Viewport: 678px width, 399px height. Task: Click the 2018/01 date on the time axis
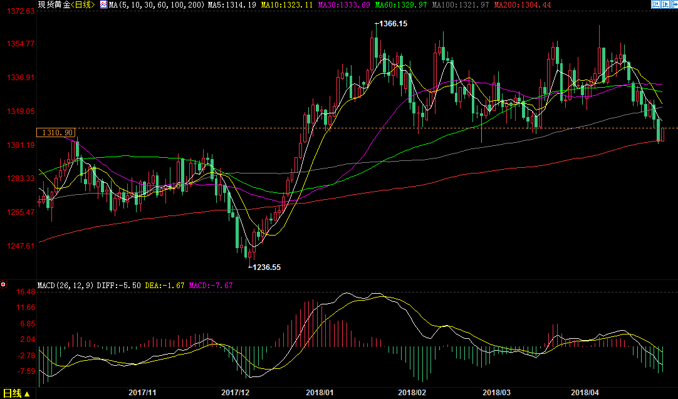[x=319, y=393]
